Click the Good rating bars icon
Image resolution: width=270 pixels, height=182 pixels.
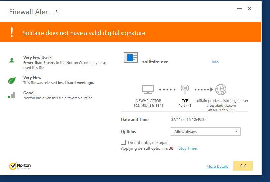click(12, 95)
